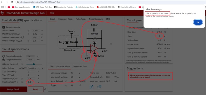Click help icon beside Vn at flatband

pos(66,81)
